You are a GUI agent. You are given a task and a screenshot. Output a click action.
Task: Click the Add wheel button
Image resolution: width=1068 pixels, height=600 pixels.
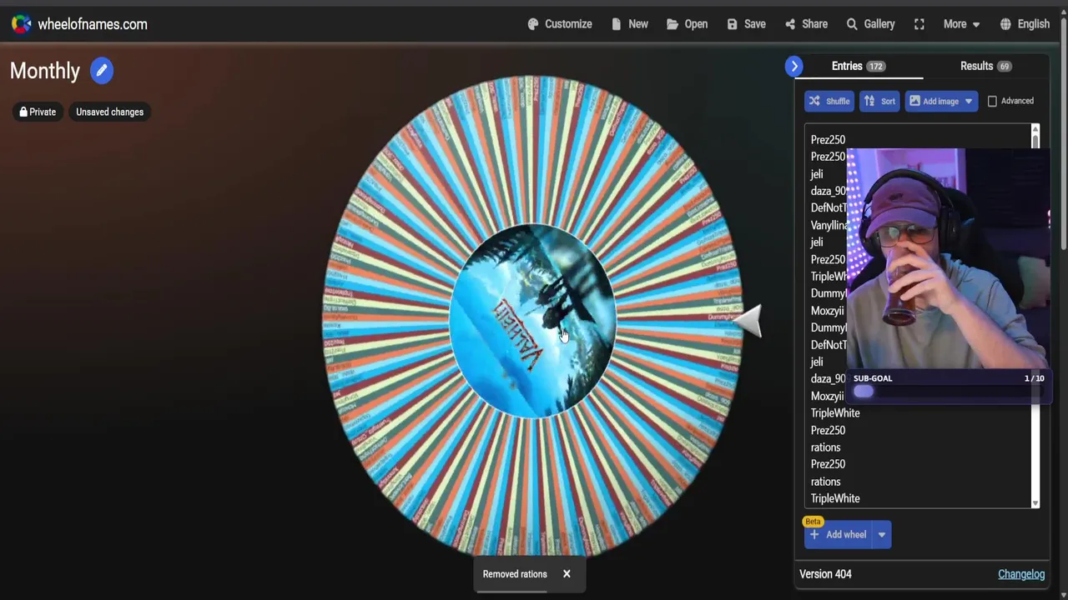pos(838,535)
